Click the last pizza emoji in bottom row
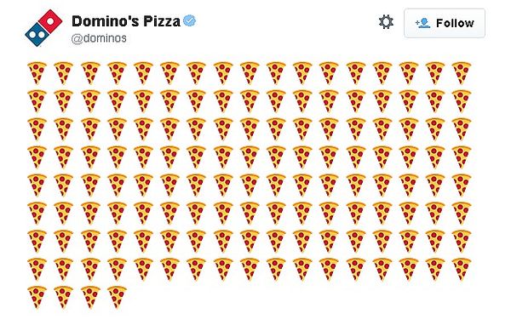Screen dimensions: 511x319 coord(117,297)
